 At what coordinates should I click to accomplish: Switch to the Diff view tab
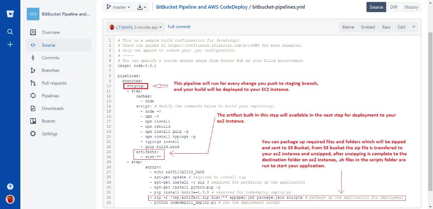(x=394, y=7)
